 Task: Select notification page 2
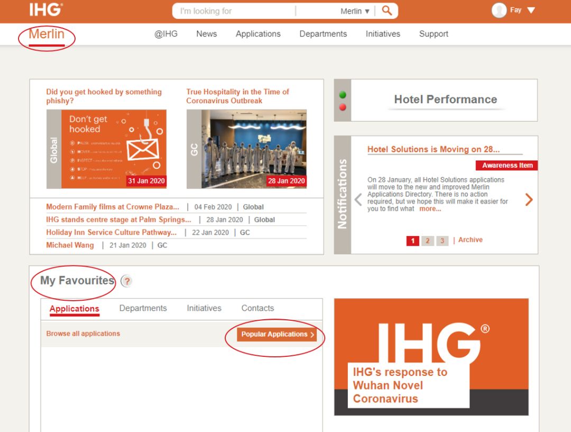[428, 240]
